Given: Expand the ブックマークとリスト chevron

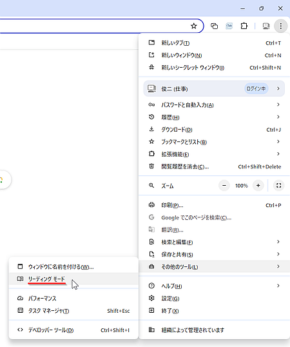Looking at the screenshot, I should [x=278, y=142].
